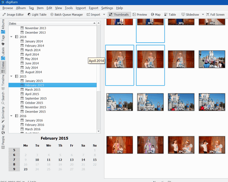
Task: Select February 2015 in date tree
Action: pyautogui.click(x=53, y=85)
